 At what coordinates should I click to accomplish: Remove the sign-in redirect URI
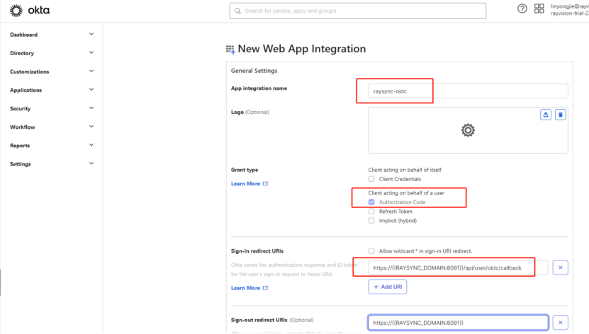pos(560,267)
